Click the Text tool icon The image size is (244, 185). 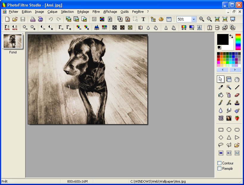143,19
